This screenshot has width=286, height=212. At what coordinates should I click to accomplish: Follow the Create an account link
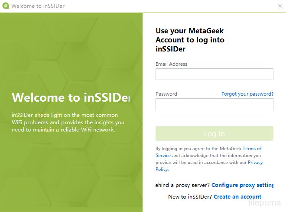[x=237, y=197]
